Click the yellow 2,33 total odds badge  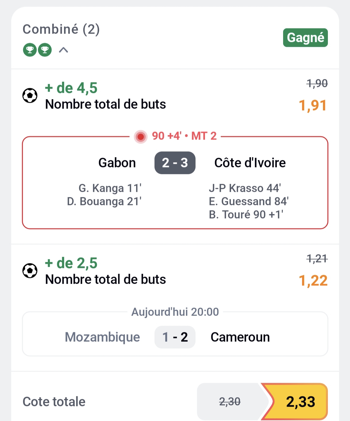point(300,401)
